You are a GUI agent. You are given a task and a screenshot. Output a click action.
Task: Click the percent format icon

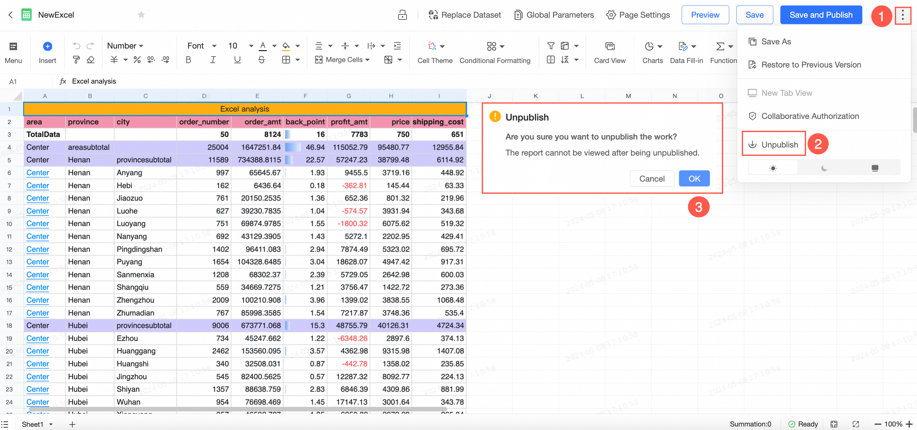click(x=137, y=60)
